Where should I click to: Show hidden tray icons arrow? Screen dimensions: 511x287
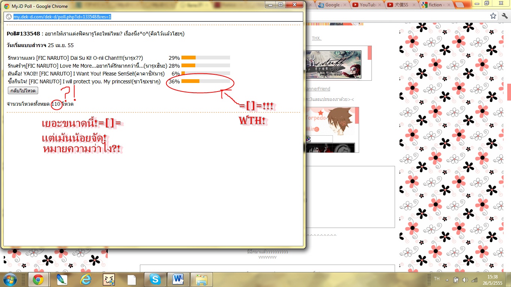coord(447,280)
